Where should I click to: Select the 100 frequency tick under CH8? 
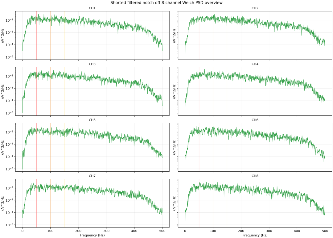pyautogui.click(x=213, y=231)
